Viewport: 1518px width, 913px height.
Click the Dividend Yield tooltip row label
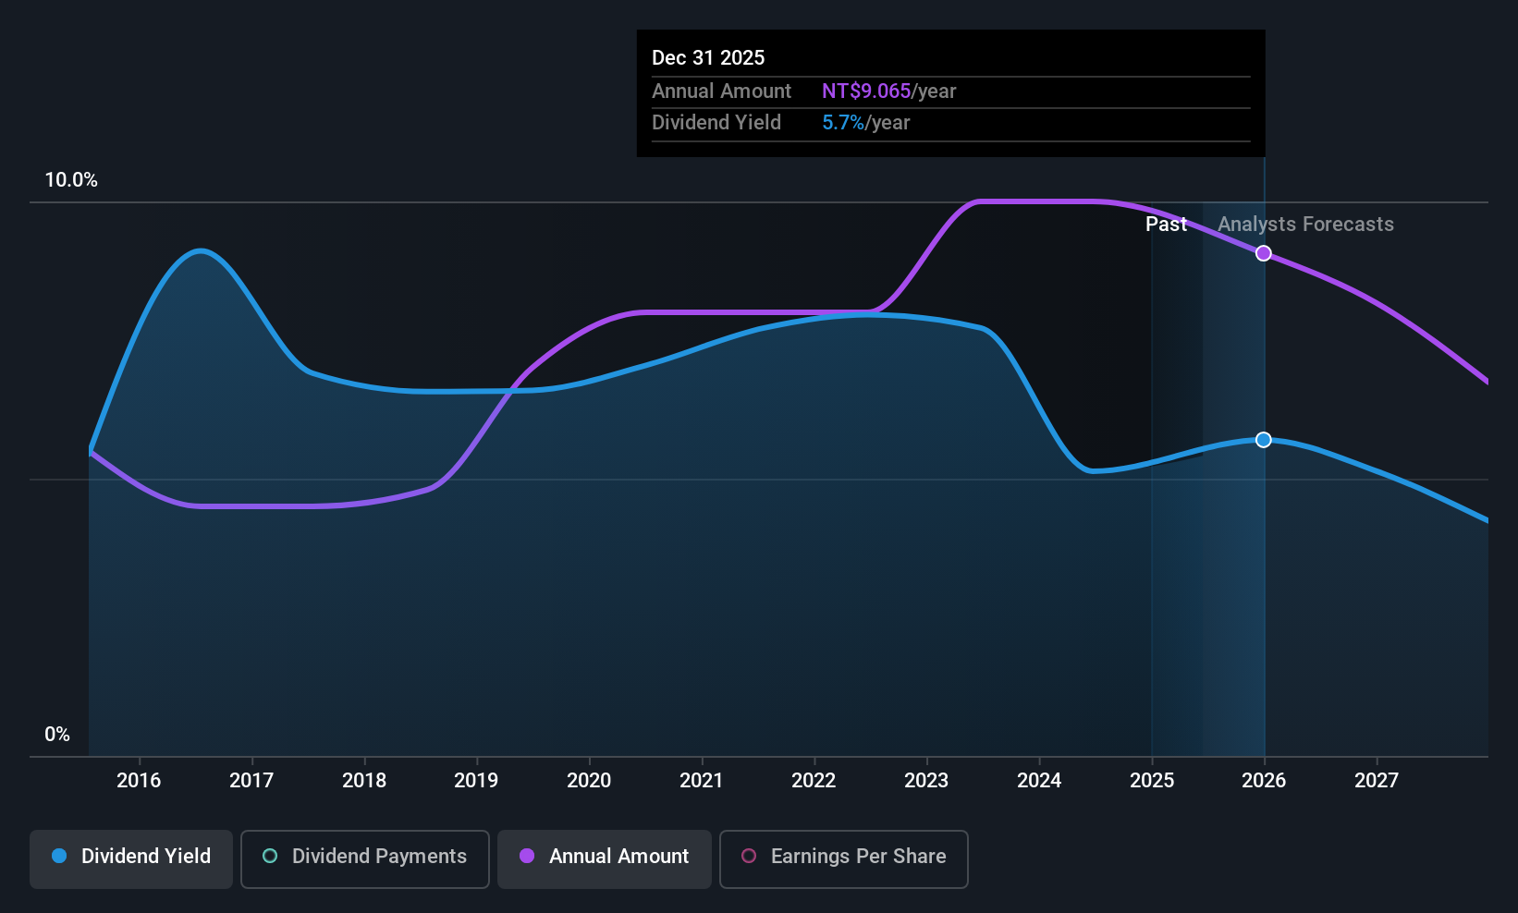point(716,123)
